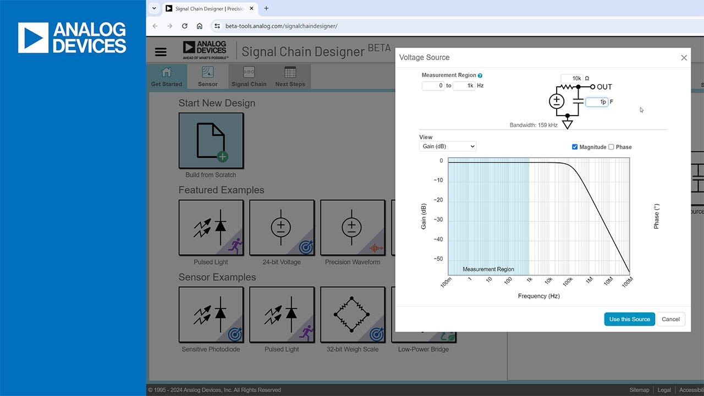Image resolution: width=704 pixels, height=396 pixels.
Task: Close the Voltage Source dialog
Action: (684, 58)
